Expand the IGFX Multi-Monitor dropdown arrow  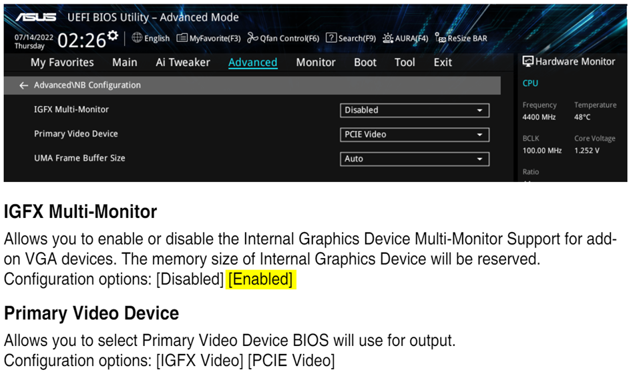479,111
